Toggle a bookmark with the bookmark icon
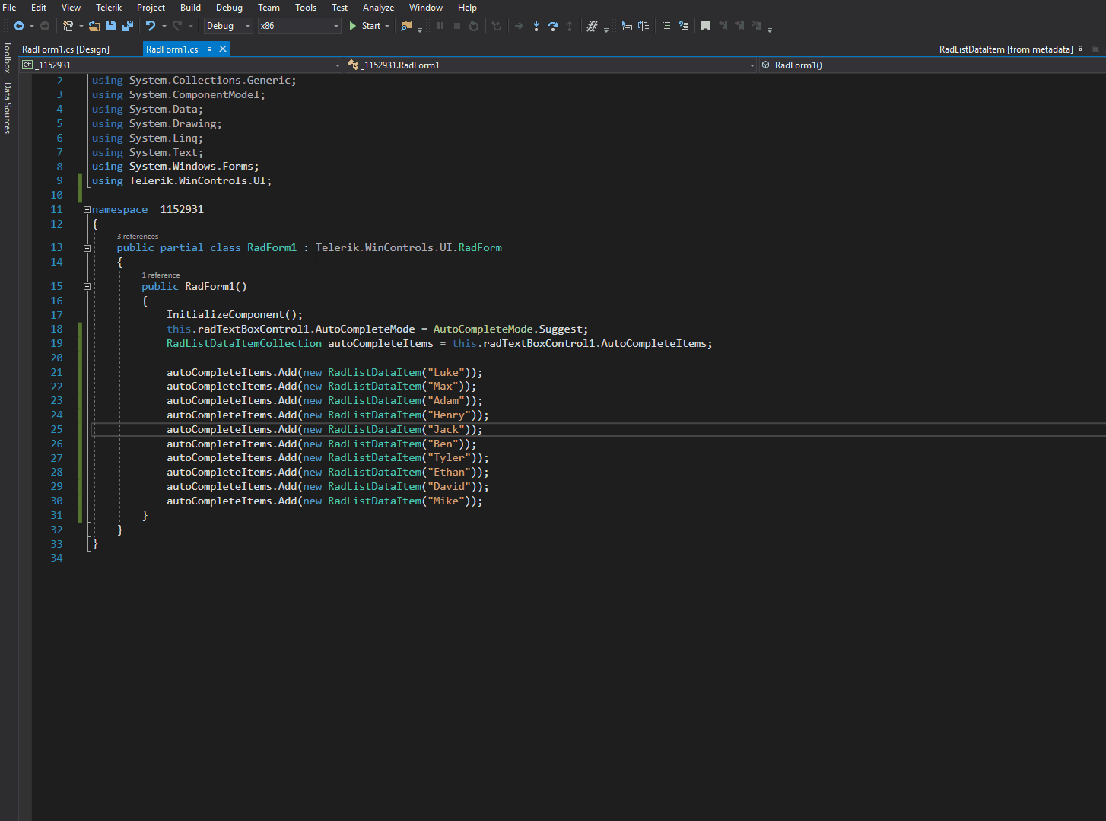Screen dimensions: 1106x821 point(705,26)
